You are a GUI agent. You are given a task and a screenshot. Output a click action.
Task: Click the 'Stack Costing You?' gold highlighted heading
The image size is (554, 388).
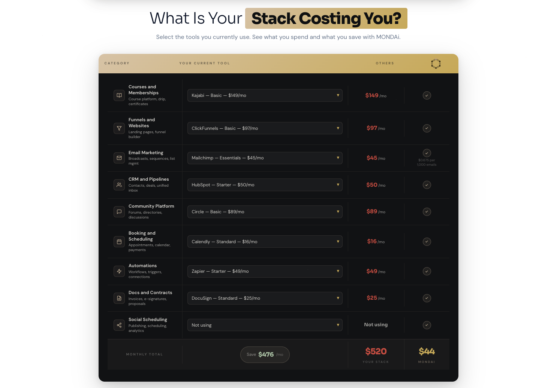point(326,18)
